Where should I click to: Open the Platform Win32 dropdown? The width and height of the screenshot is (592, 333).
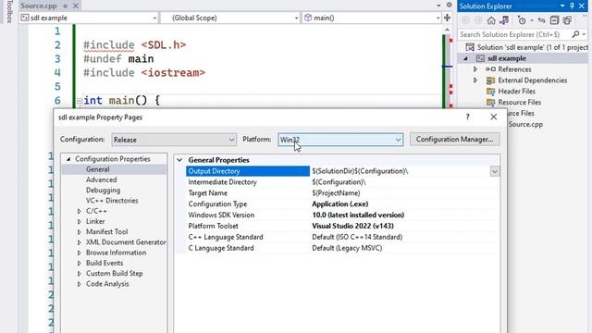click(340, 140)
